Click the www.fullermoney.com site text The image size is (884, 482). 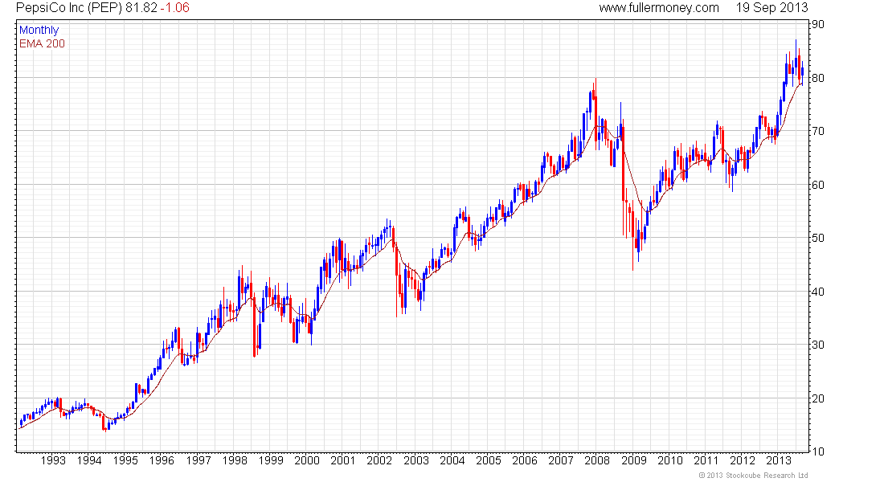pos(658,8)
